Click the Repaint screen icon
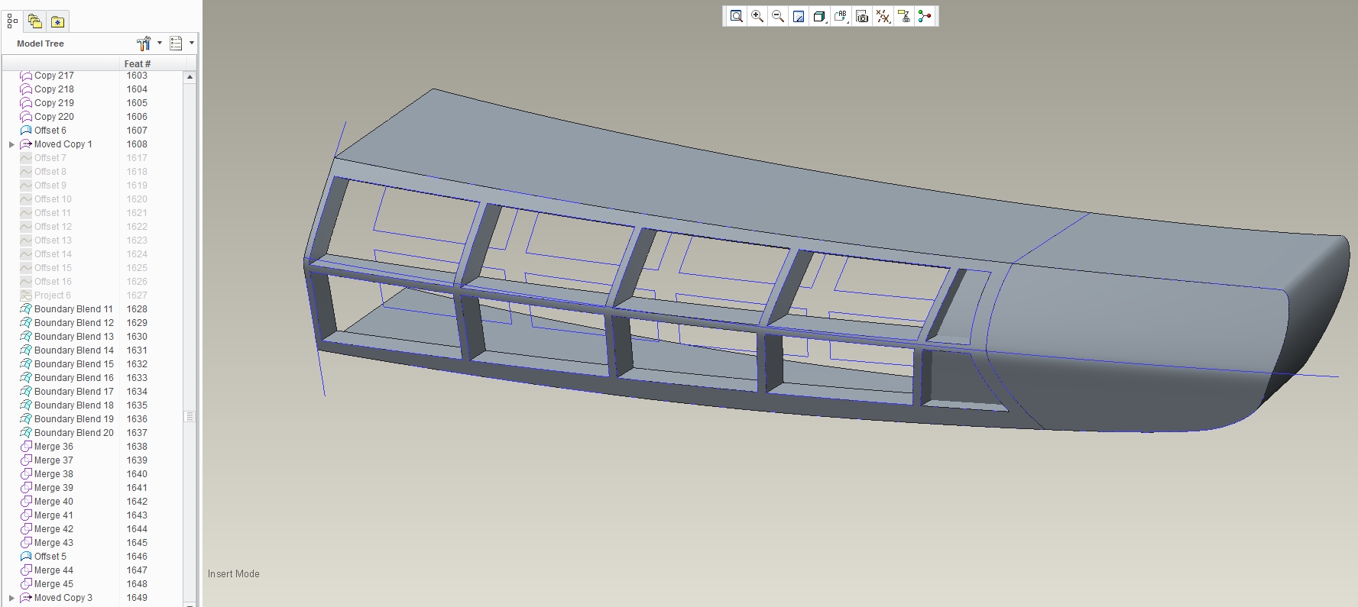 click(x=799, y=16)
